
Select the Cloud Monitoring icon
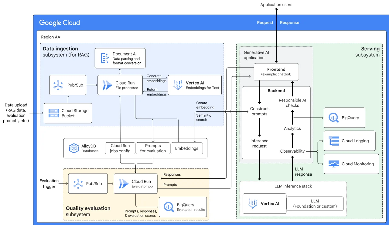(x=334, y=164)
